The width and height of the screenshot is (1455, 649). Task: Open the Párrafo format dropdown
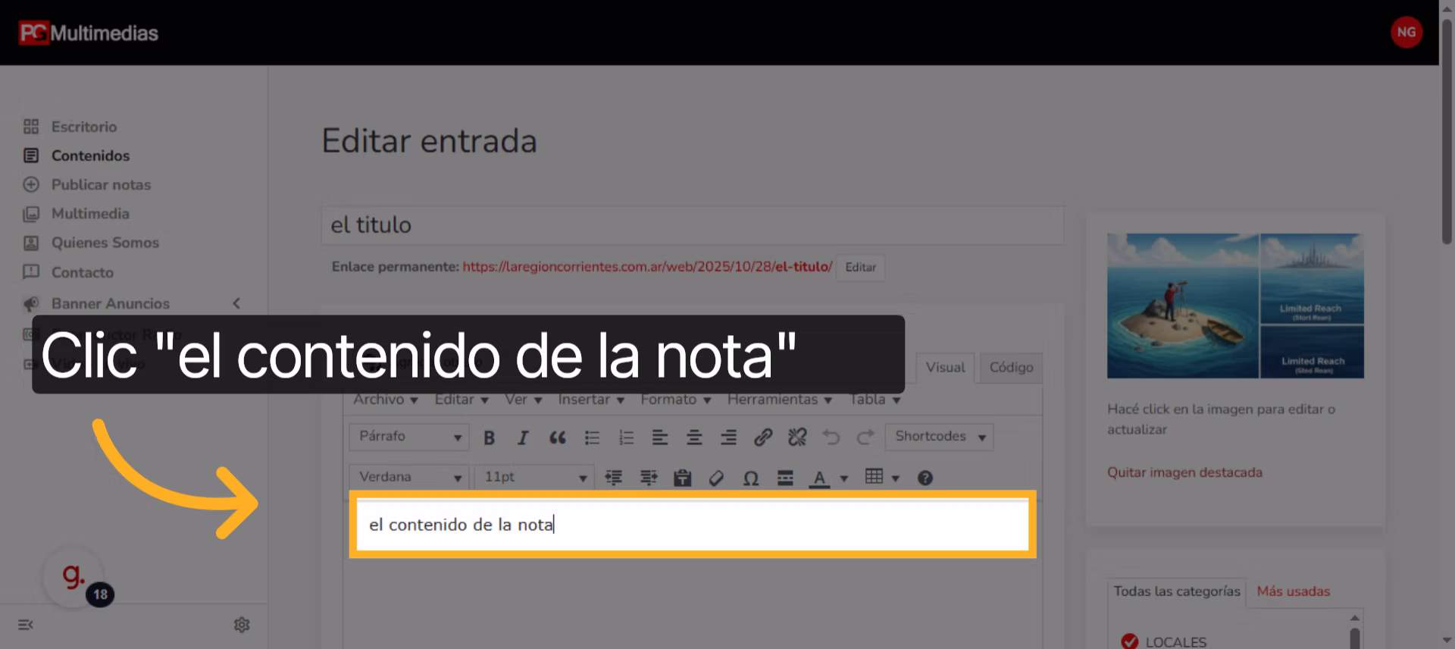(x=408, y=437)
